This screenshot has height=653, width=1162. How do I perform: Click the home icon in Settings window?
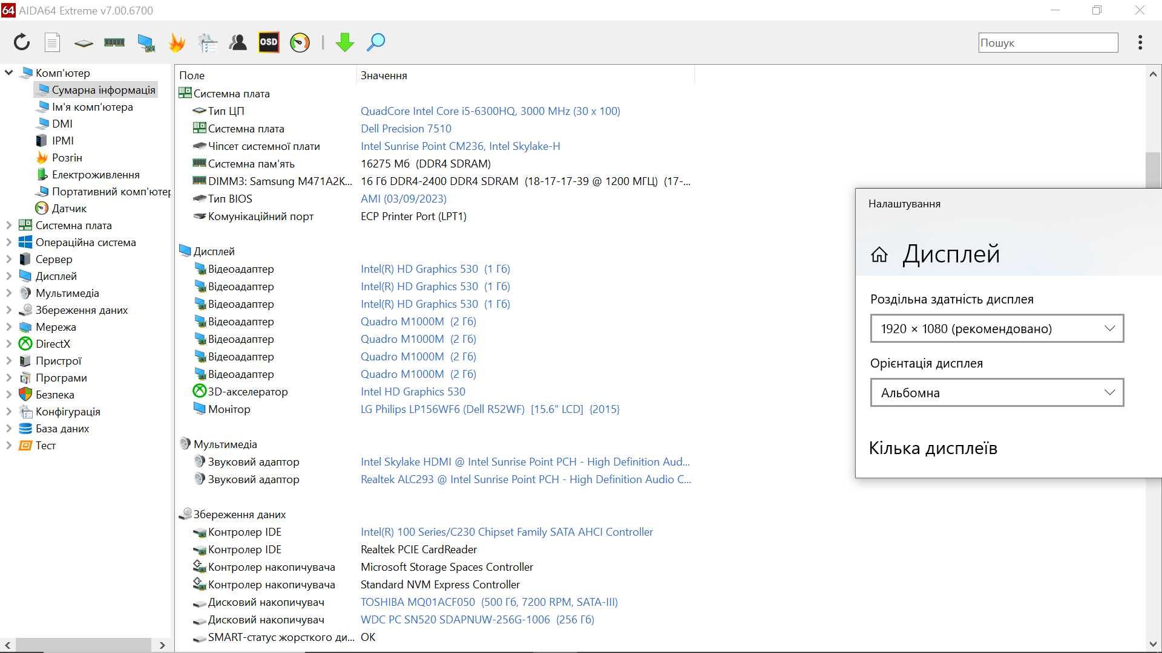pyautogui.click(x=879, y=255)
